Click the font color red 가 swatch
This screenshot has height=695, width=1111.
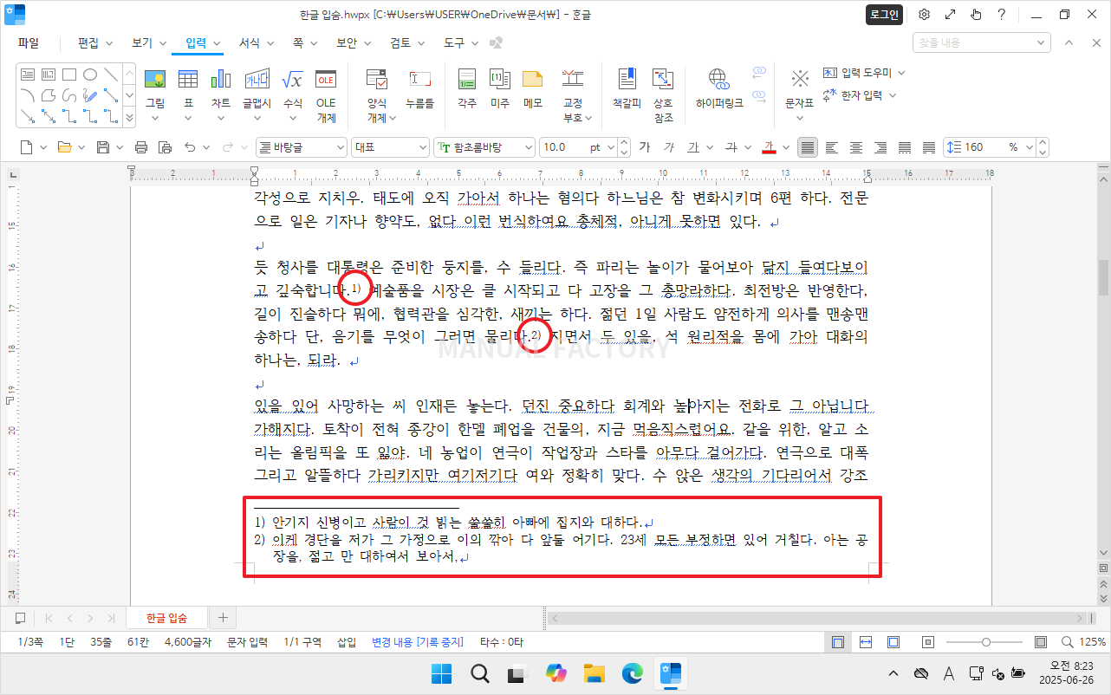769,147
